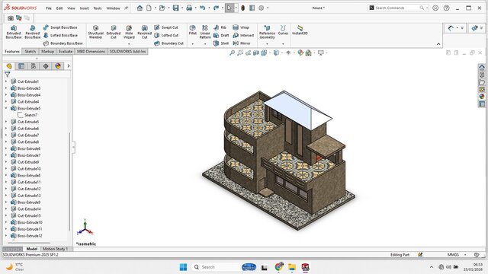Viewport: 488px width, 274px height.
Task: Switch to the SOLIDWORKS Add-Ins tab
Action: pyautogui.click(x=127, y=51)
